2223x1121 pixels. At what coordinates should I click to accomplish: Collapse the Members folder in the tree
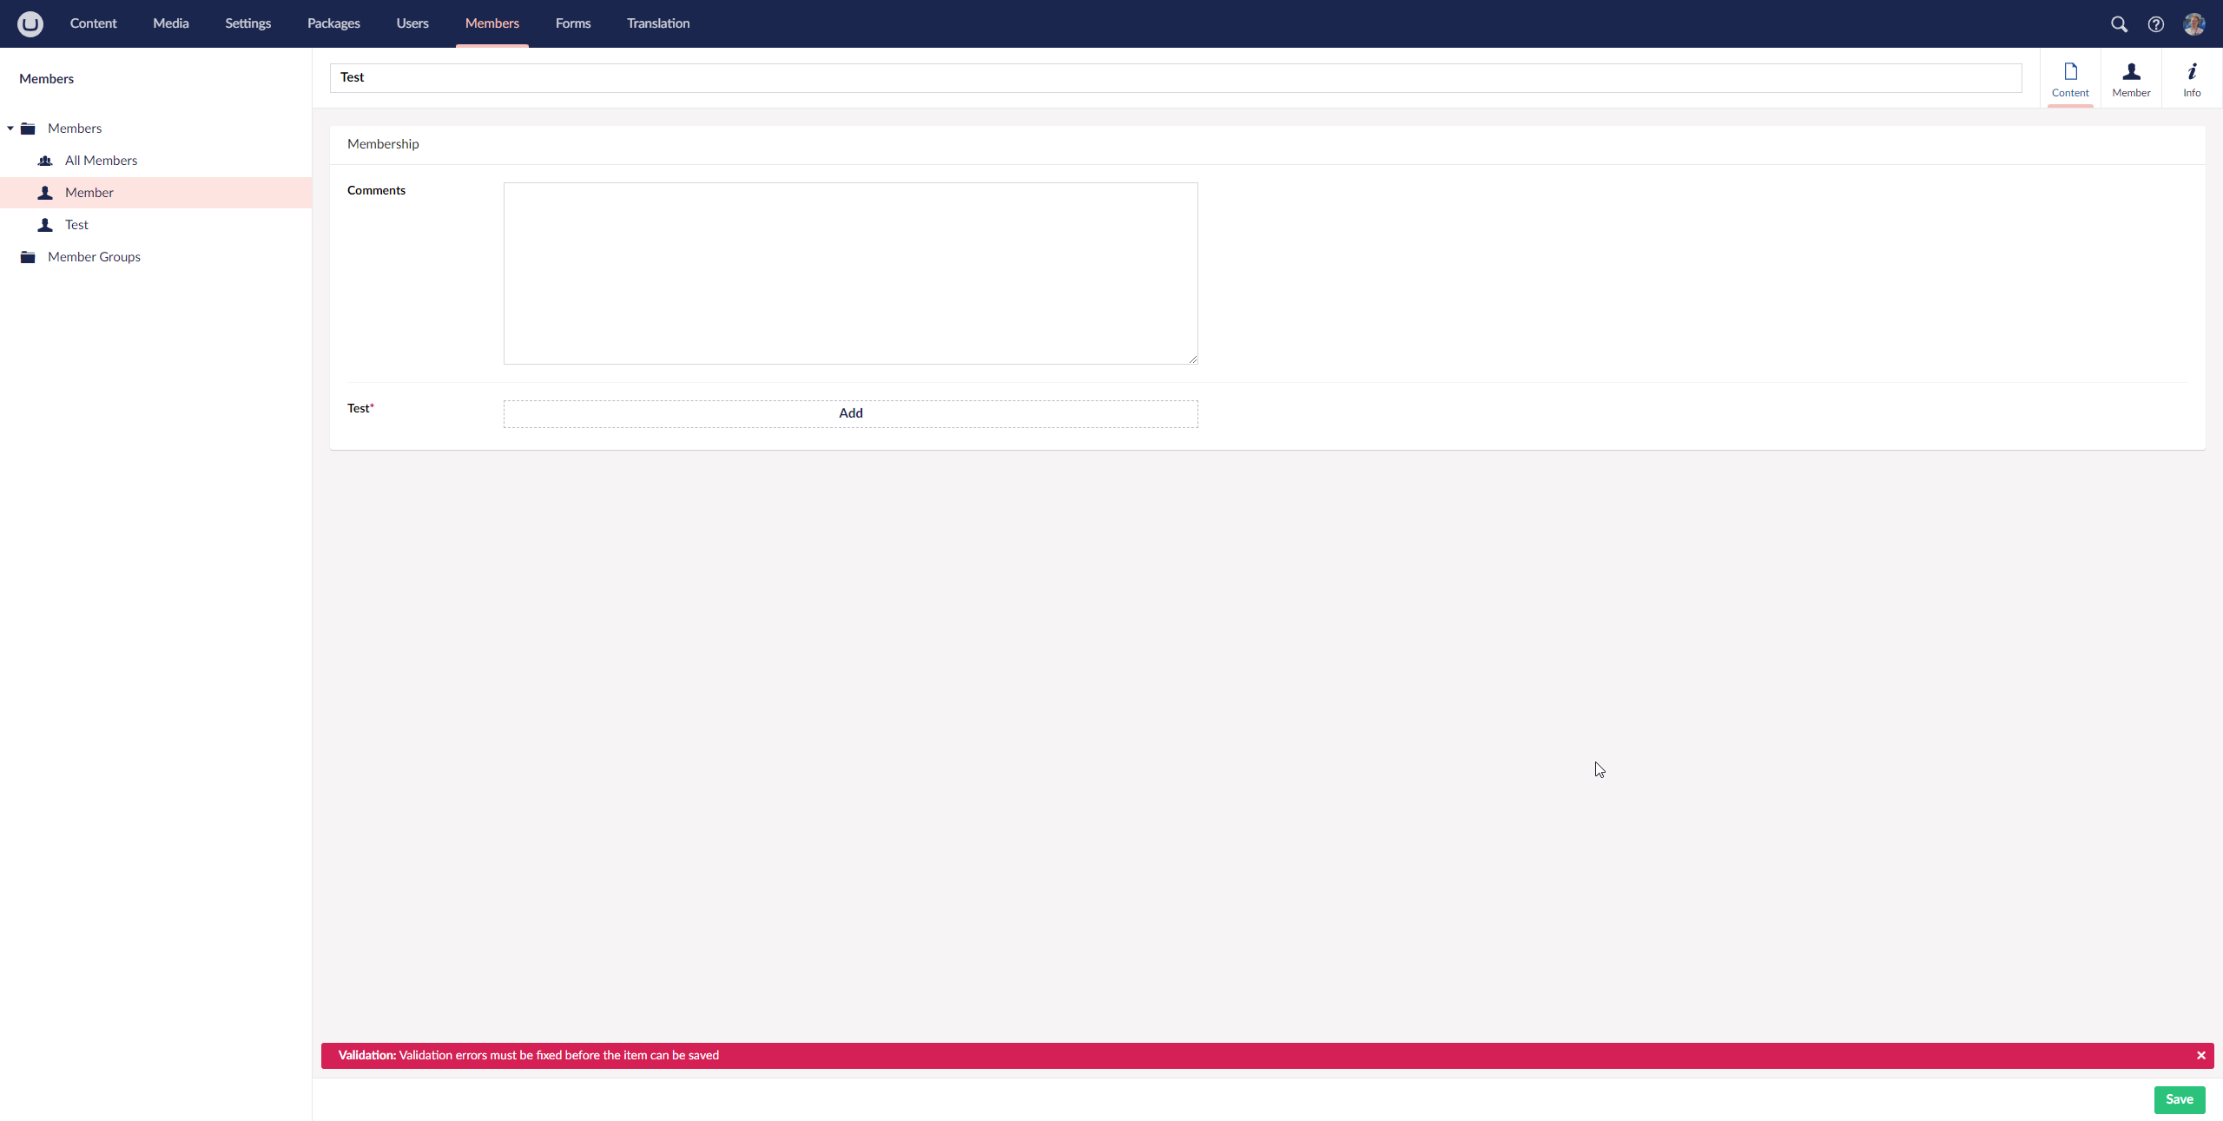click(10, 128)
